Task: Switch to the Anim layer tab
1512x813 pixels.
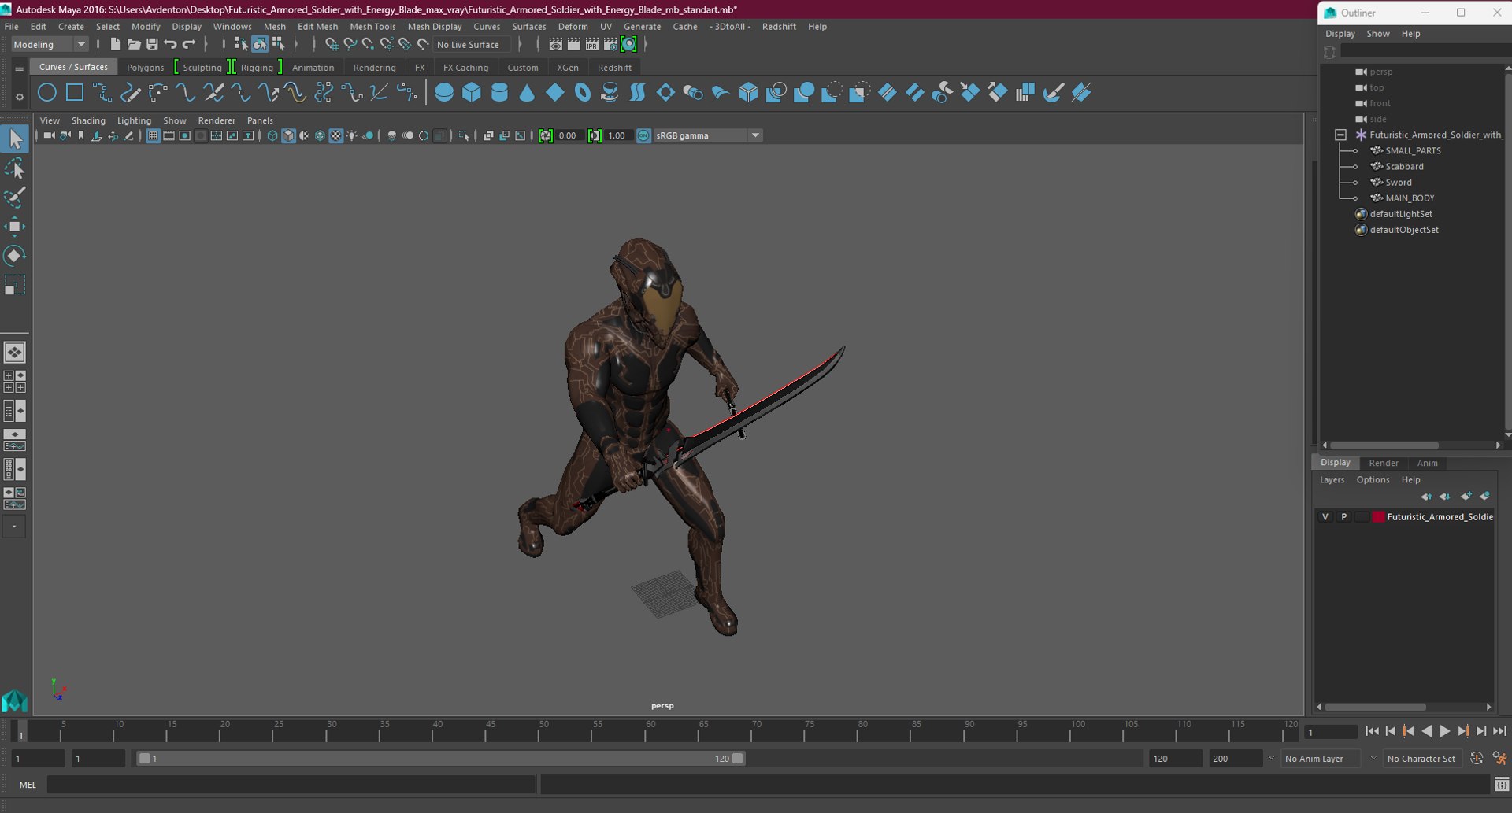Action: 1427,464
